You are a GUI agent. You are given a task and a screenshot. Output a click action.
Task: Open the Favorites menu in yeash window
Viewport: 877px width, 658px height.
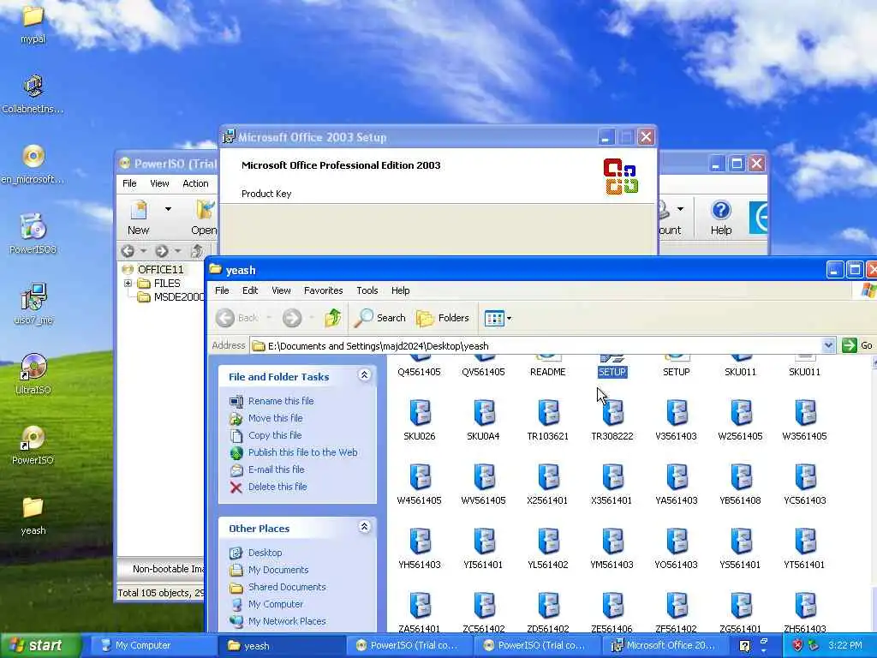coord(323,290)
